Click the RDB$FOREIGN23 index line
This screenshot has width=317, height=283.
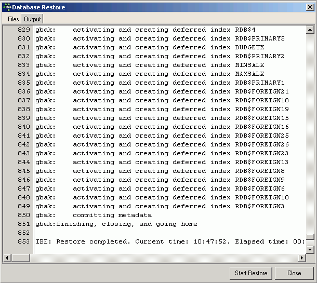[162, 153]
